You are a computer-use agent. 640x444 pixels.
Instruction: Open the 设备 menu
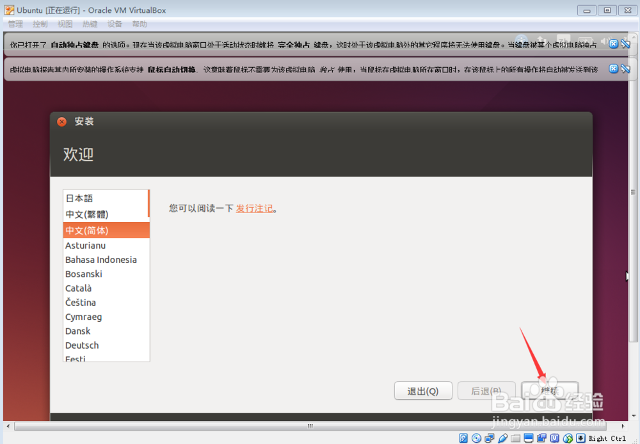pos(115,24)
